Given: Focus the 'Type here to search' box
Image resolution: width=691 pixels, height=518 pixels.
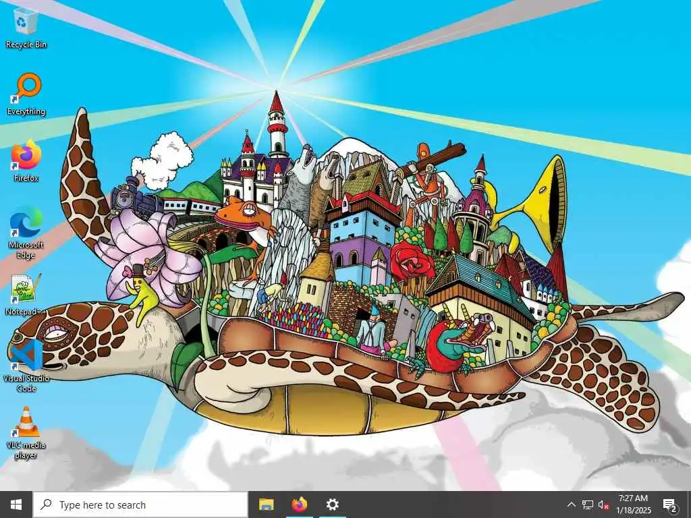Looking at the screenshot, I should coord(140,505).
